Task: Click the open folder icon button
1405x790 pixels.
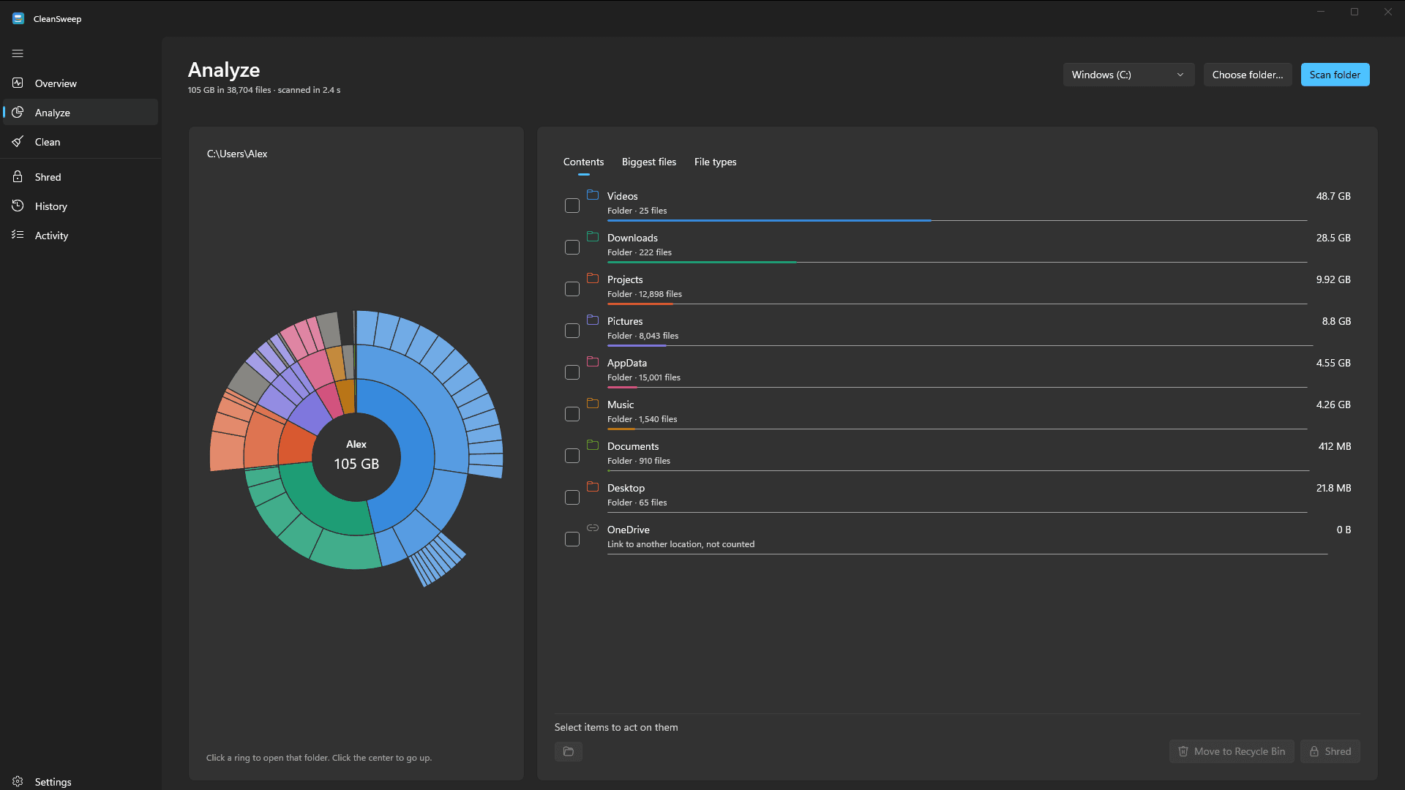Action: coord(569,751)
